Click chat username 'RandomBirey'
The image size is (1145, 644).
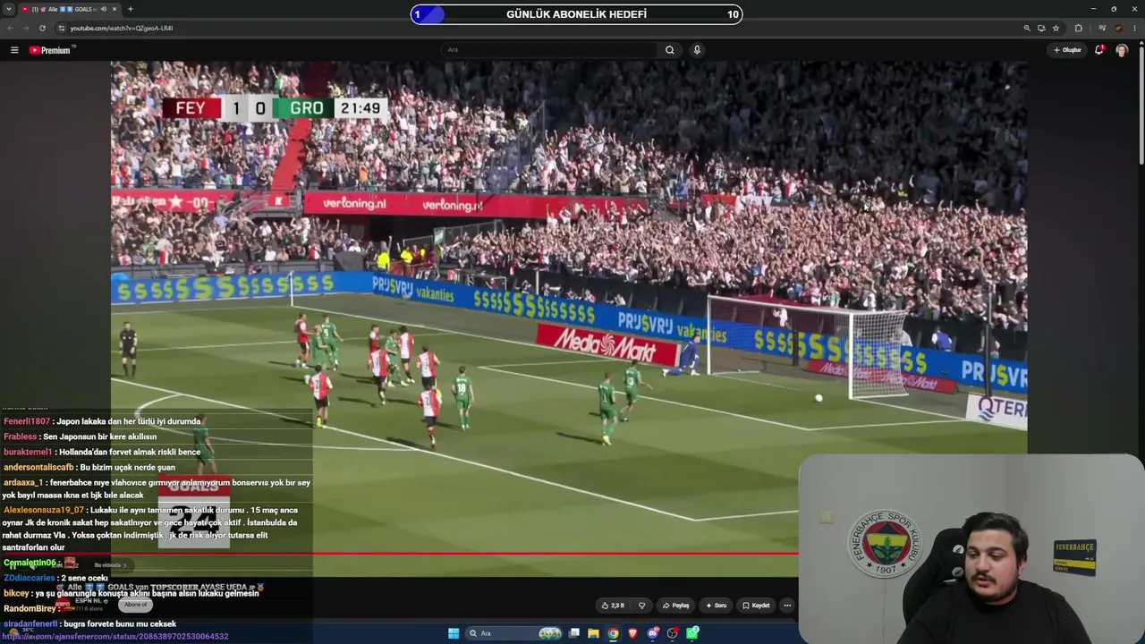[x=30, y=608]
